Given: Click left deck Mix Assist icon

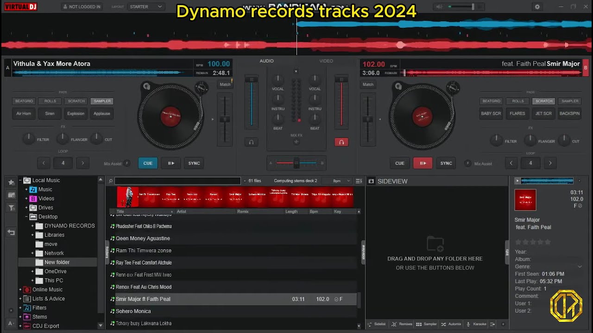Looking at the screenshot, I should [x=127, y=163].
